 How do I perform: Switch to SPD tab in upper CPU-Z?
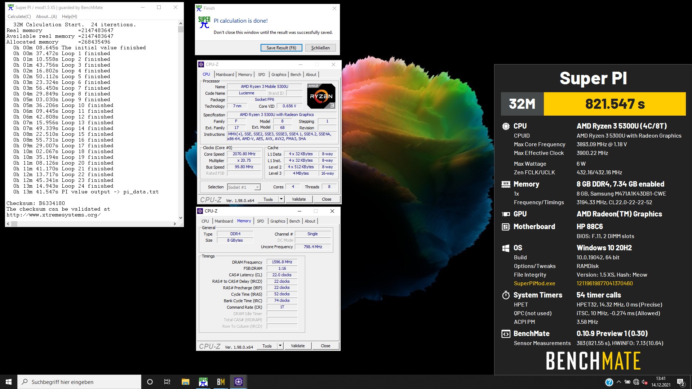262,75
